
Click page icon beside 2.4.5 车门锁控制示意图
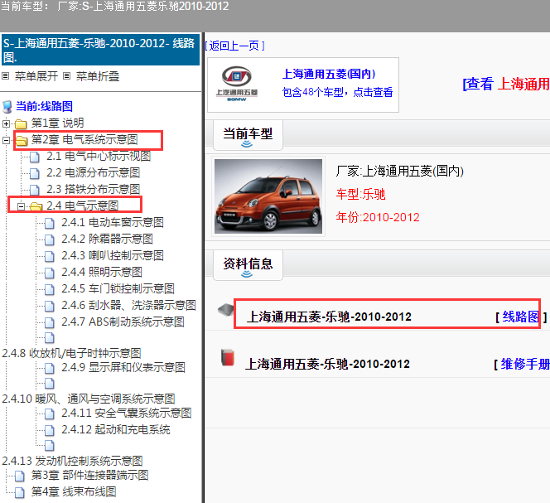pyautogui.click(x=50, y=289)
